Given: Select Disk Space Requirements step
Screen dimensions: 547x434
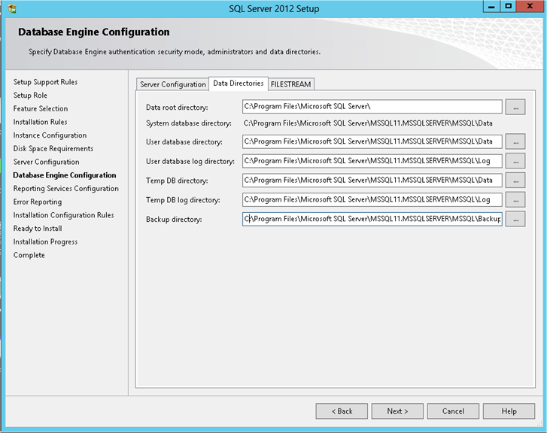Looking at the screenshot, I should click(53, 149).
